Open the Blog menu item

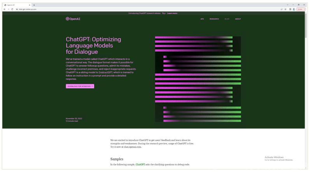coord(227,19)
